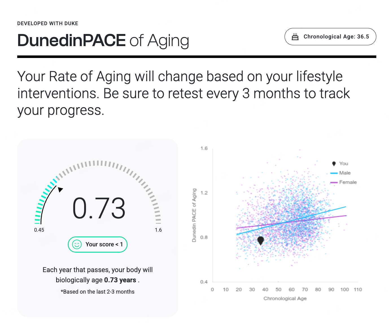Click the gauge needle arrowhead
The height and width of the screenshot is (323, 389).
pyautogui.click(x=60, y=190)
